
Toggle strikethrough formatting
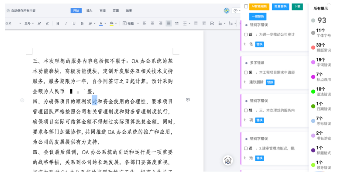82,24
